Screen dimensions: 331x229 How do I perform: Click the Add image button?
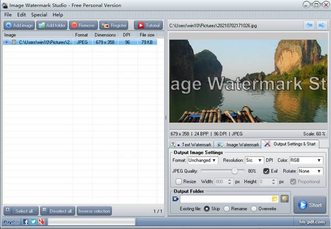19,25
